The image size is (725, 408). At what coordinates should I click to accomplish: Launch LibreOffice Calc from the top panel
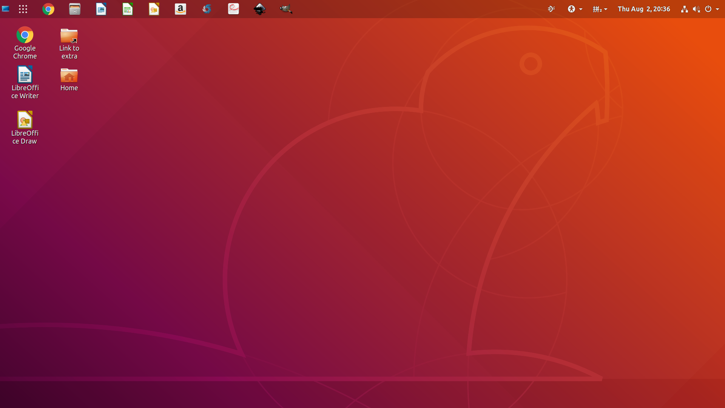tap(128, 9)
